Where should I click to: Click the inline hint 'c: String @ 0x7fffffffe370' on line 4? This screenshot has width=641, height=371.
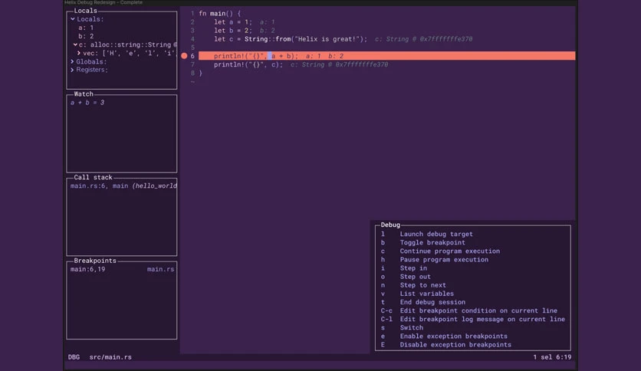point(423,39)
